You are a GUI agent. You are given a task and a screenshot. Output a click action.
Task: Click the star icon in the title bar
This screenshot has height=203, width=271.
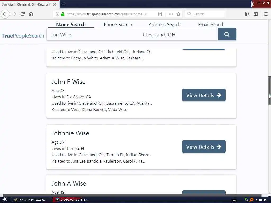[252, 4]
